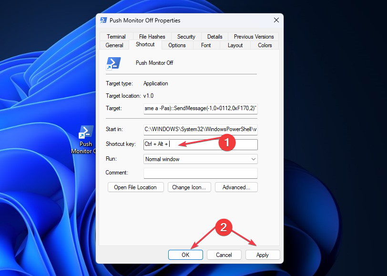The height and width of the screenshot is (276, 387).
Task: Close the Push Monitor Off Properties dialog
Action: (x=276, y=20)
